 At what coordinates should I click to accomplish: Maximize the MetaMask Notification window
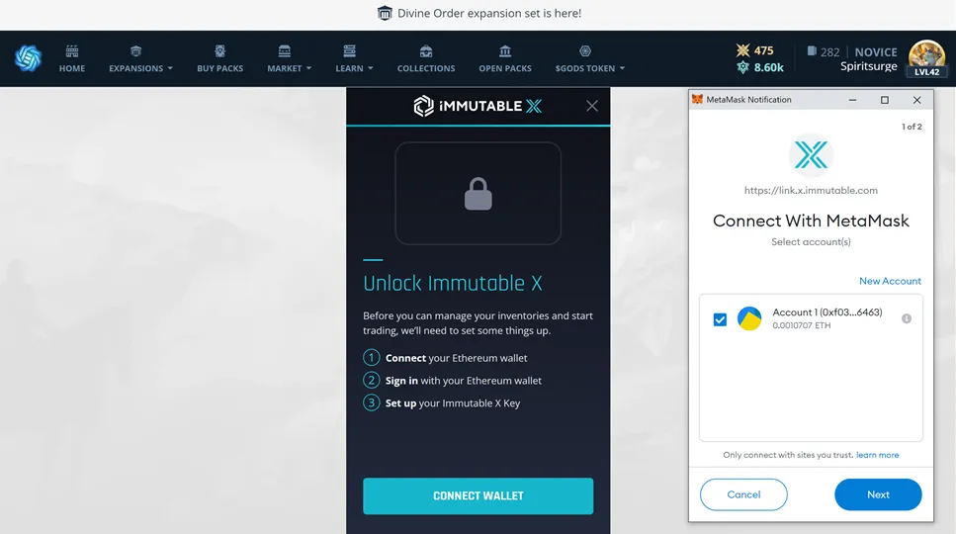pos(885,100)
